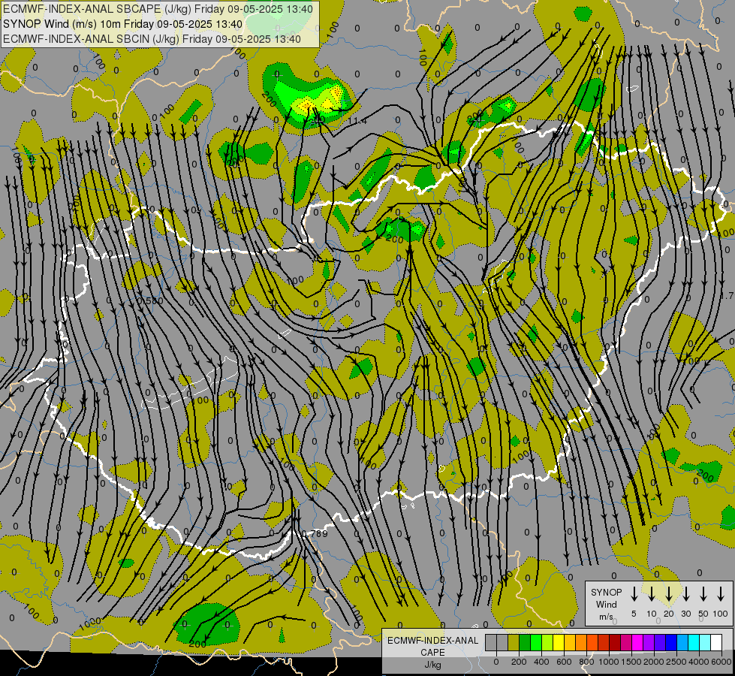Select the white swatch in CAPE legend
The width and height of the screenshot is (735, 676).
click(x=717, y=642)
